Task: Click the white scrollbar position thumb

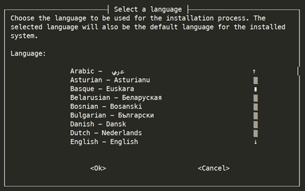Action: pyautogui.click(x=256, y=89)
